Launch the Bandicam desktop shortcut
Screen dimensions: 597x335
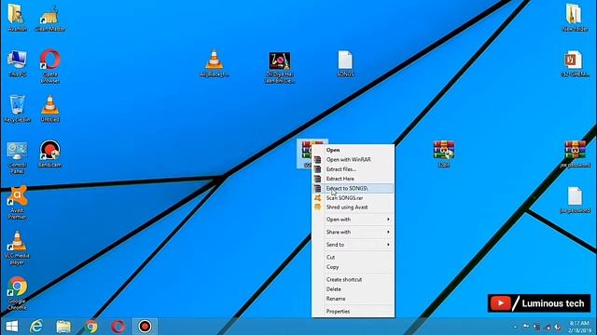tap(49, 154)
